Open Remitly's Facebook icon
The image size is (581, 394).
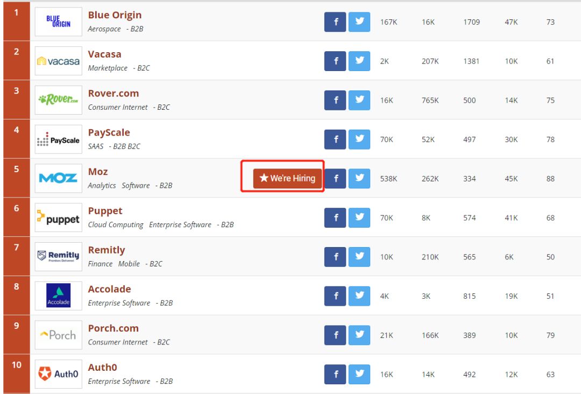coord(335,257)
